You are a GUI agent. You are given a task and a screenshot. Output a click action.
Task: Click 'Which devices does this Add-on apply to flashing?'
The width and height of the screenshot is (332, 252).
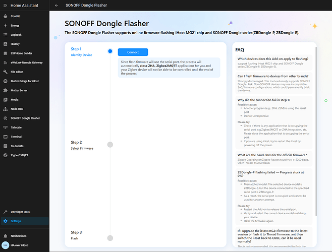point(273,59)
